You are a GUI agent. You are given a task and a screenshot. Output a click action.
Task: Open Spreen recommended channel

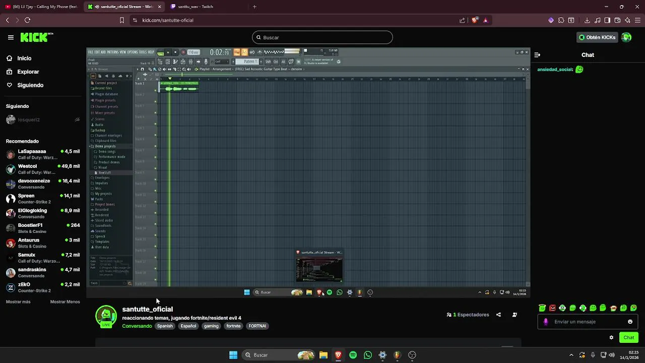43,199
